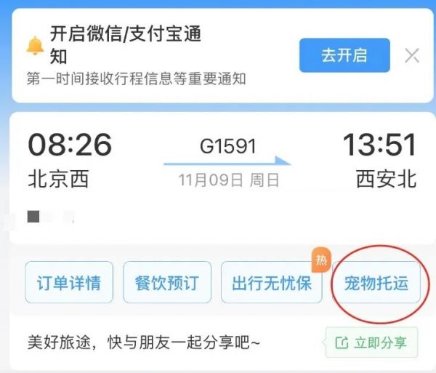Select 出行无忧保 travel insurance option

point(271,282)
